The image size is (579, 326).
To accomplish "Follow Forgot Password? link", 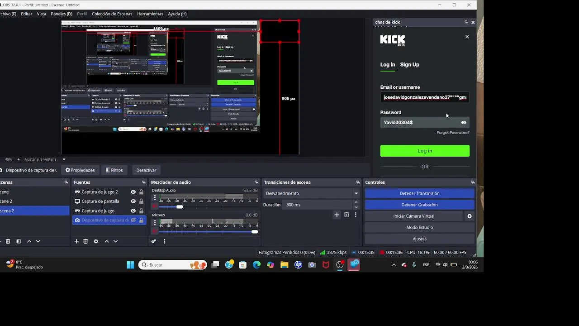I will (453, 133).
